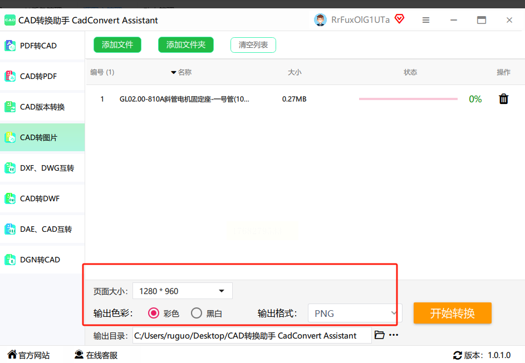Switch to PDF转CAD mode
The height and width of the screenshot is (363, 525).
(x=42, y=46)
